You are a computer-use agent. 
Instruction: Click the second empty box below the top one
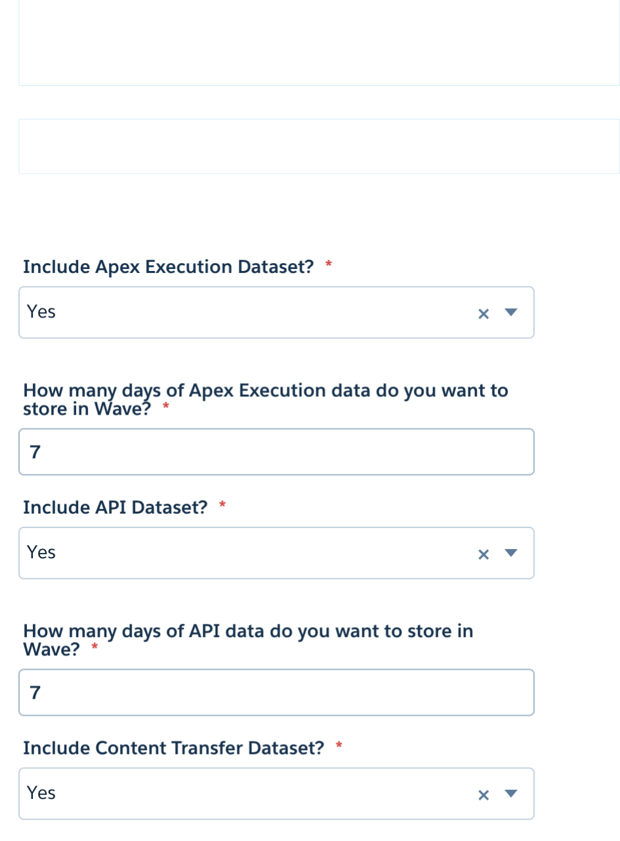click(319, 146)
